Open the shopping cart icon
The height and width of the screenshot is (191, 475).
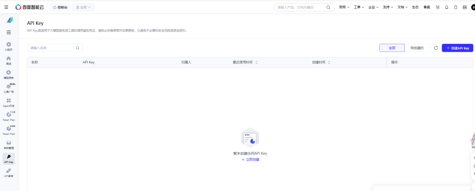click(x=438, y=7)
